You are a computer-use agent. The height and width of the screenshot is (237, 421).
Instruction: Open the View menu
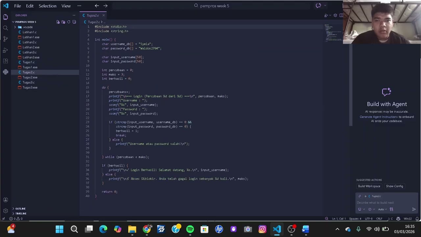click(x=66, y=6)
